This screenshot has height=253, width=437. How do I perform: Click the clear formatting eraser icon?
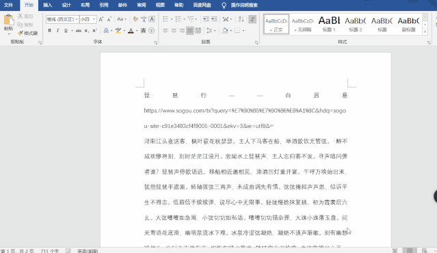pyautogui.click(x=135, y=19)
